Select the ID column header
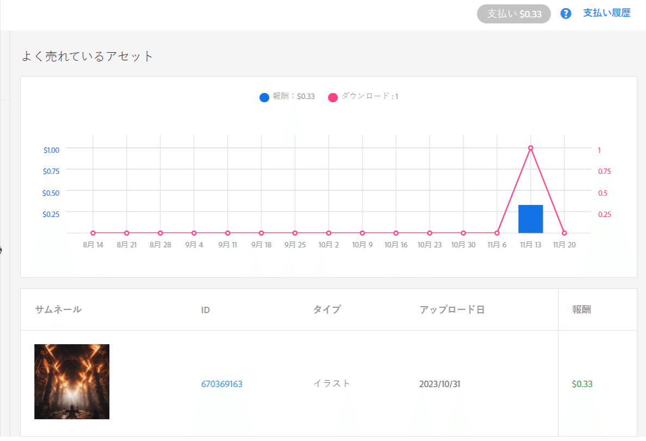 coord(205,309)
